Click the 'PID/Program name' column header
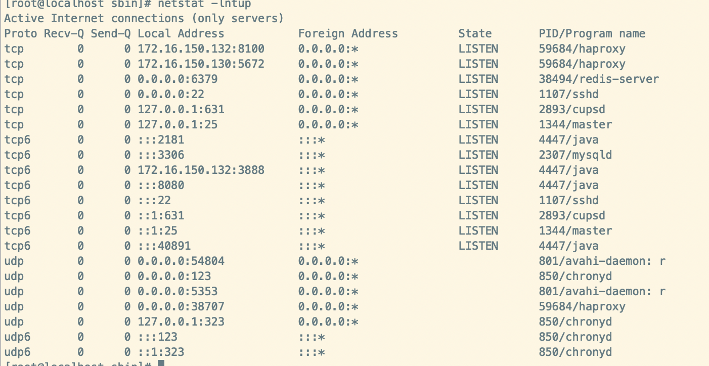 point(592,34)
